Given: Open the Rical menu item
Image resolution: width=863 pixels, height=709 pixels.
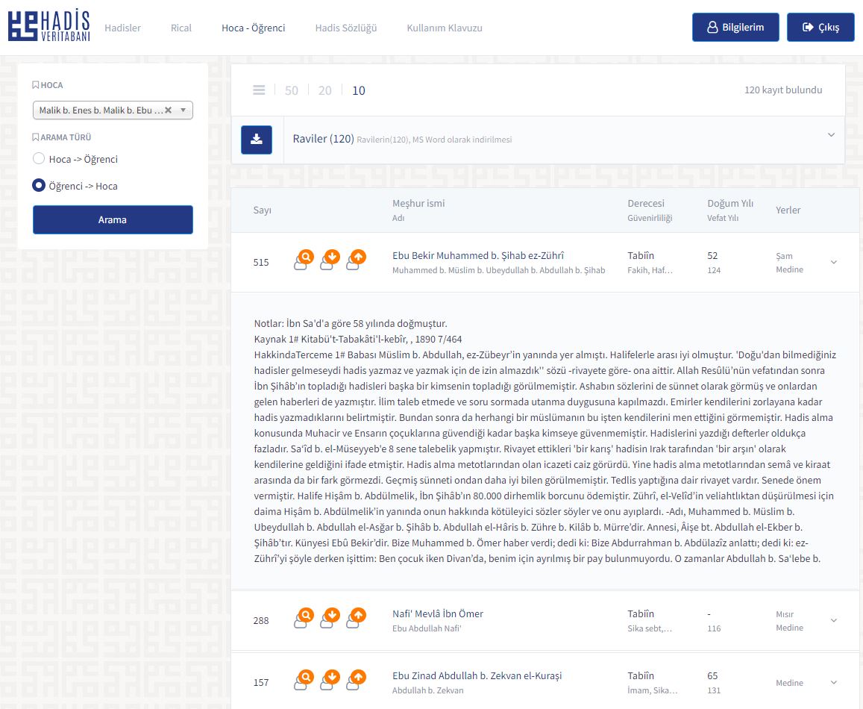Looking at the screenshot, I should click(x=181, y=28).
